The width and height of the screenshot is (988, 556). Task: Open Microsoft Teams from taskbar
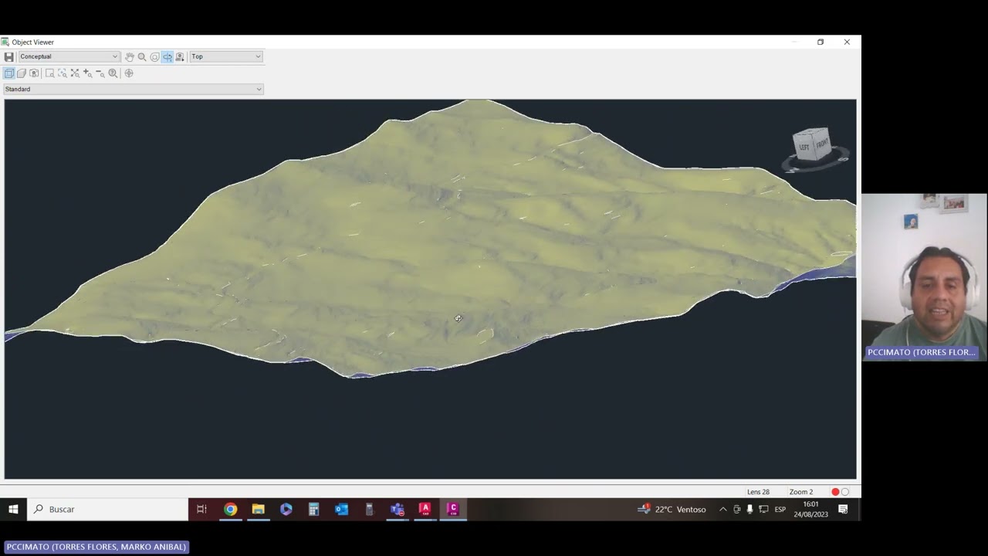[397, 509]
